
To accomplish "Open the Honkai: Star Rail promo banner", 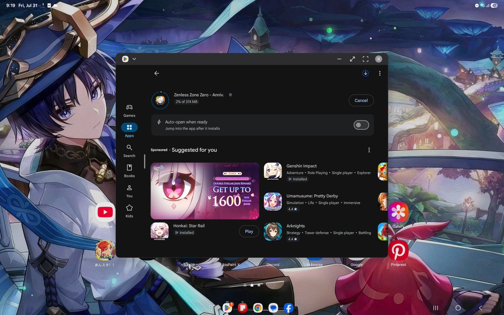I will [205, 191].
